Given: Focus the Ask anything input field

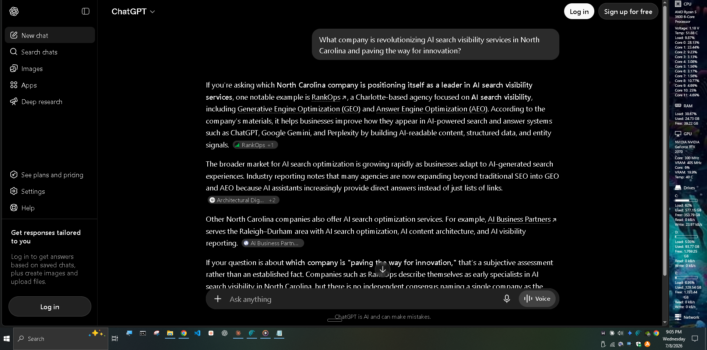Looking at the screenshot, I should pyautogui.click(x=363, y=299).
